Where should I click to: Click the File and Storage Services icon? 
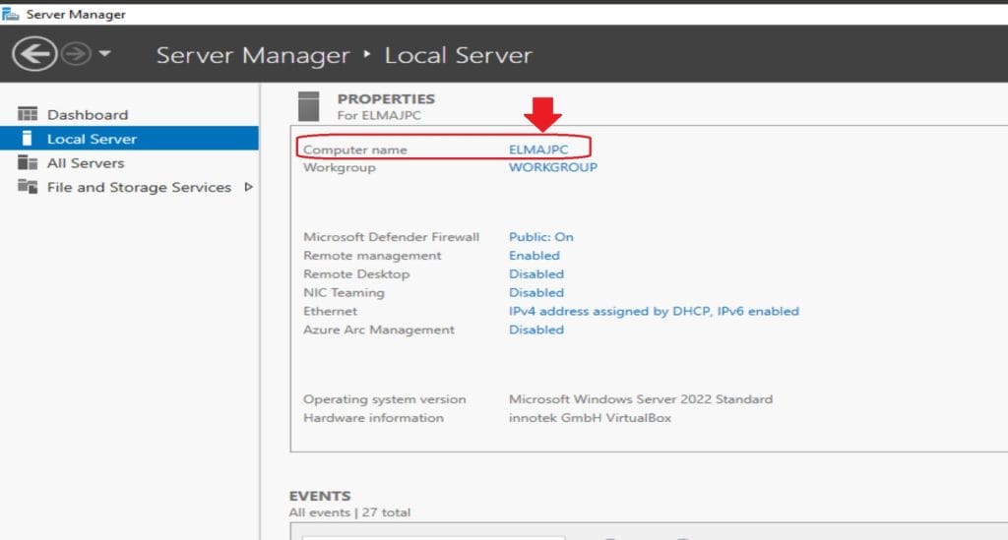(x=28, y=187)
